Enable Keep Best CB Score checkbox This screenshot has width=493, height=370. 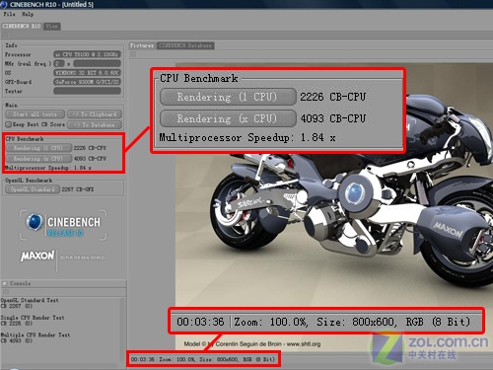pyautogui.click(x=9, y=124)
